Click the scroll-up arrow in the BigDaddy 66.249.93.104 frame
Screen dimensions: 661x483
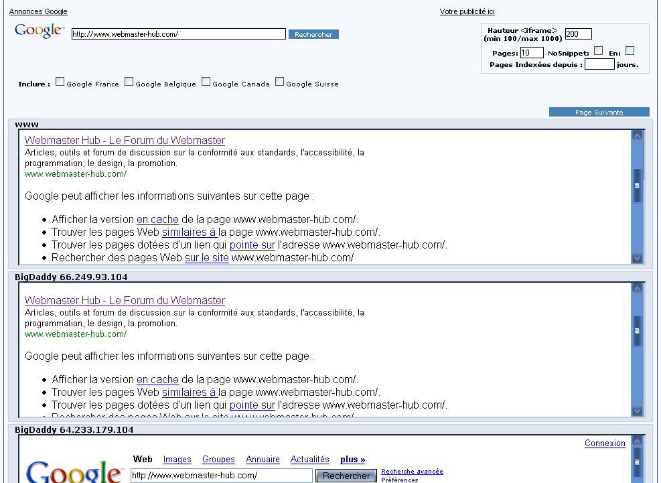coord(637,288)
